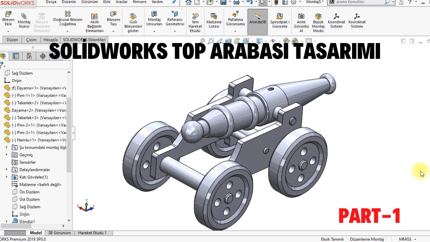Switch to the Düzen ribbon tab
Image resolution: width=430 pixels, height=242 pixels.
(x=12, y=40)
